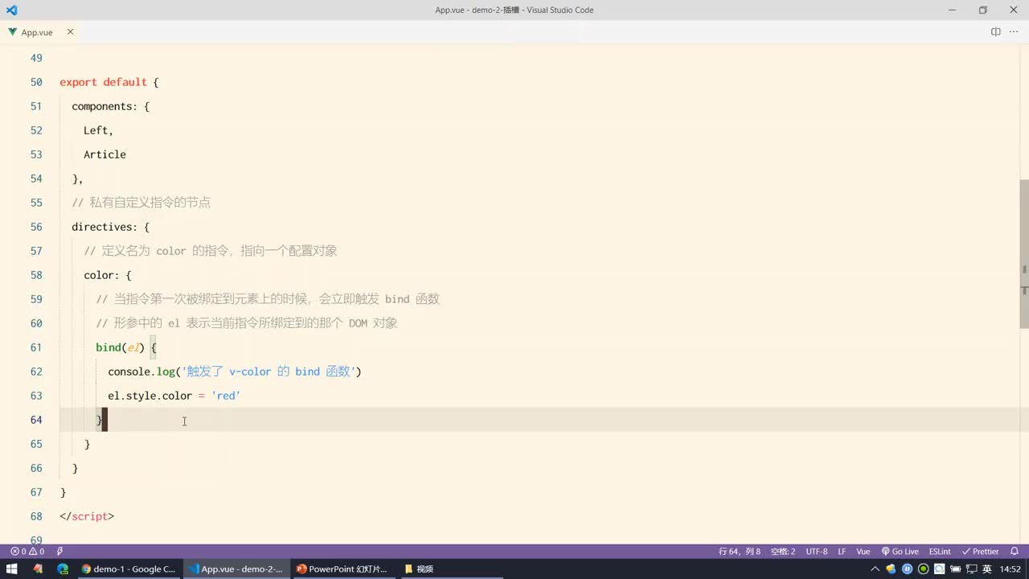Click 'console.log' on line 62

click(x=141, y=372)
